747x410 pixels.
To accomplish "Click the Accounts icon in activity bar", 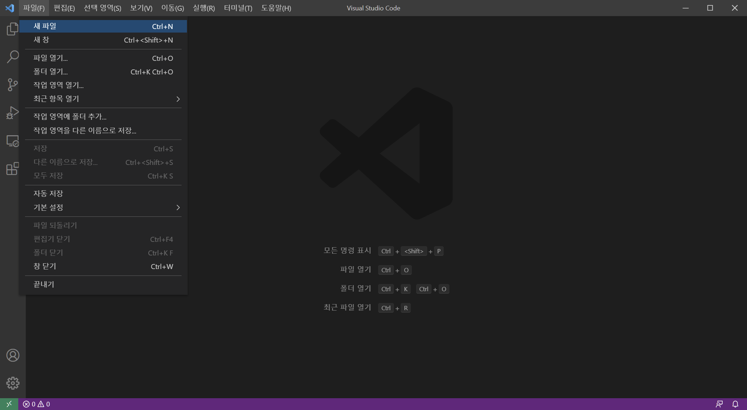I will pos(13,355).
